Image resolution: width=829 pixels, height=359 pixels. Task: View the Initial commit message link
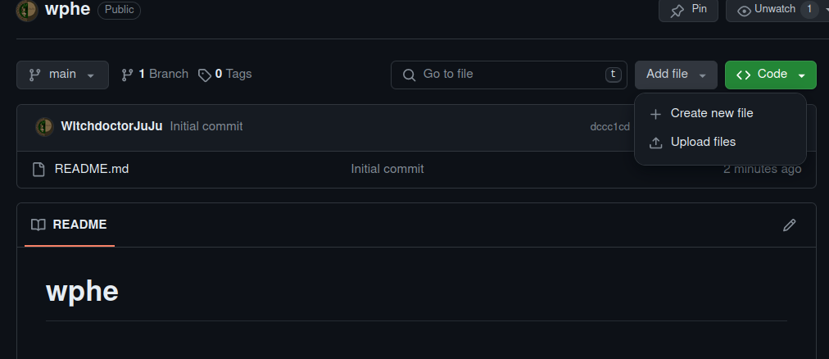point(387,169)
